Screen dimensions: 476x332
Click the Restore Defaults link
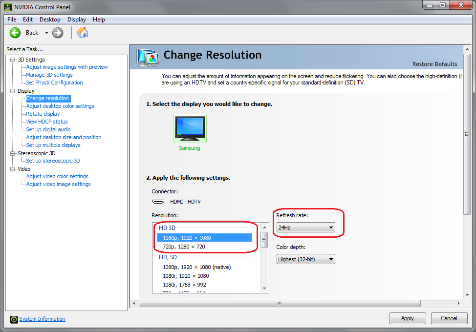click(434, 64)
